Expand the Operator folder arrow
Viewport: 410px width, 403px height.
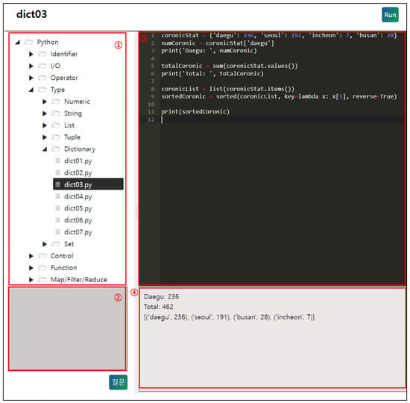pos(31,78)
